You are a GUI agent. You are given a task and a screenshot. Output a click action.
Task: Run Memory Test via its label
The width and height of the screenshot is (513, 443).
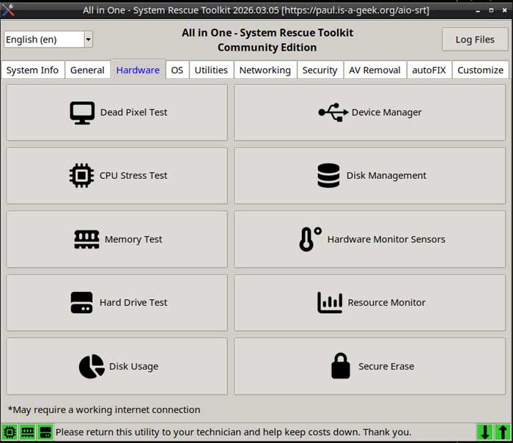pos(133,239)
